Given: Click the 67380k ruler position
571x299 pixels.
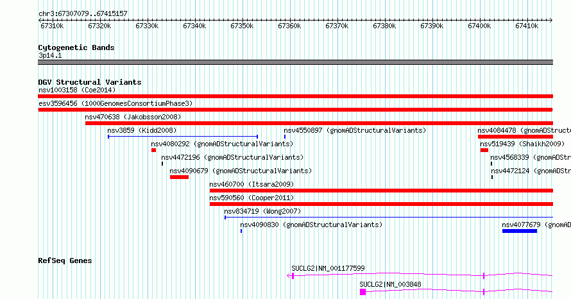Looking at the screenshot, I should point(384,26).
